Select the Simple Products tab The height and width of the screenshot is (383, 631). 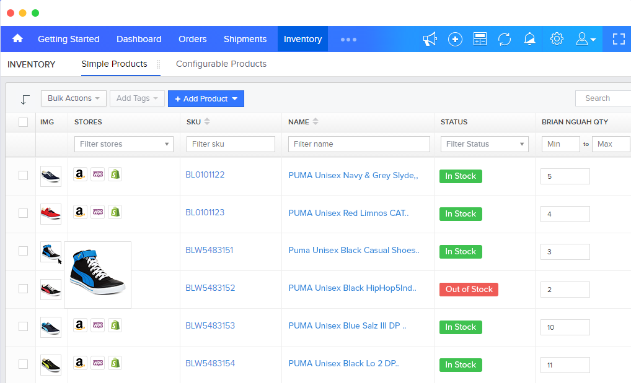click(x=114, y=64)
